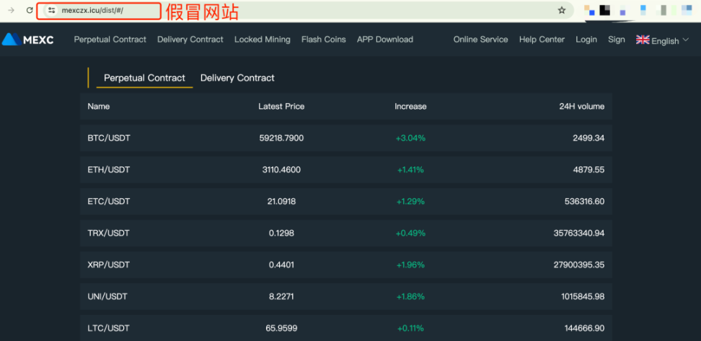
Task: Click XRP price 0.4401
Action: (281, 265)
